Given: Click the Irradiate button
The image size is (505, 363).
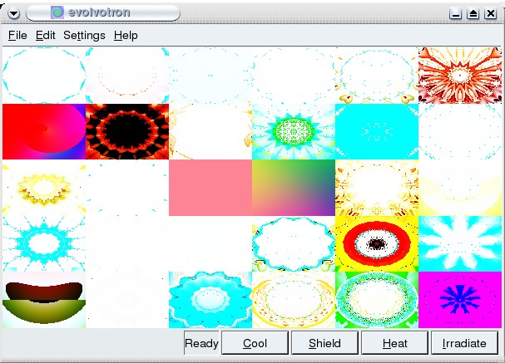Looking at the screenshot, I should pos(464,343).
